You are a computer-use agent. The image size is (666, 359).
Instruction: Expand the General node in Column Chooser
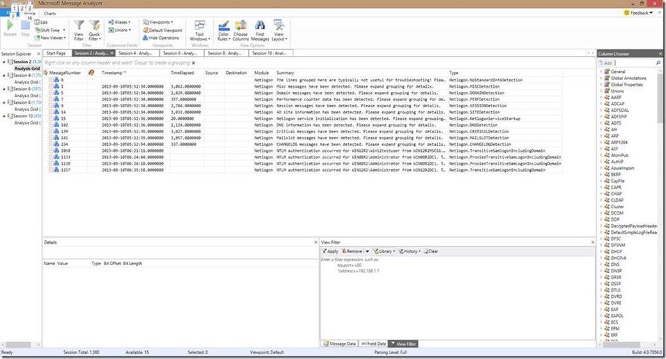tap(601, 72)
